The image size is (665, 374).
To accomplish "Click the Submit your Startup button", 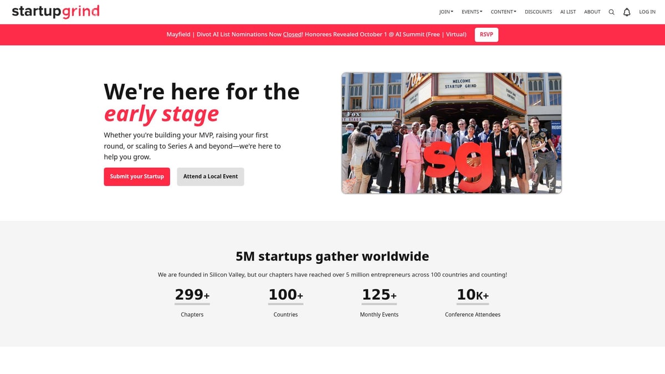I will [x=137, y=177].
